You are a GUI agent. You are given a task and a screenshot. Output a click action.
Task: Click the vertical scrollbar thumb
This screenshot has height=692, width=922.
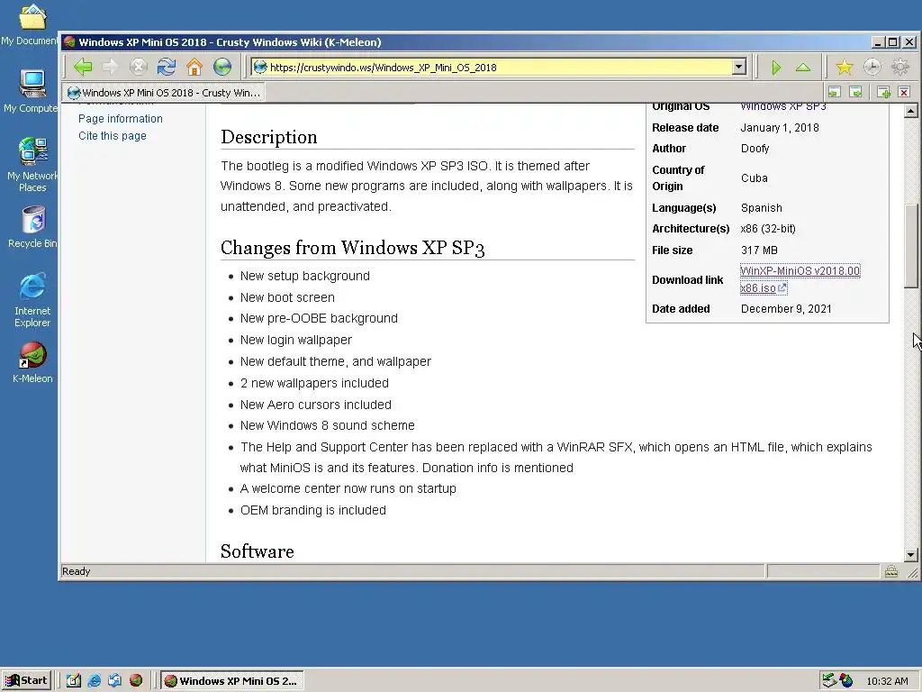[911, 245]
